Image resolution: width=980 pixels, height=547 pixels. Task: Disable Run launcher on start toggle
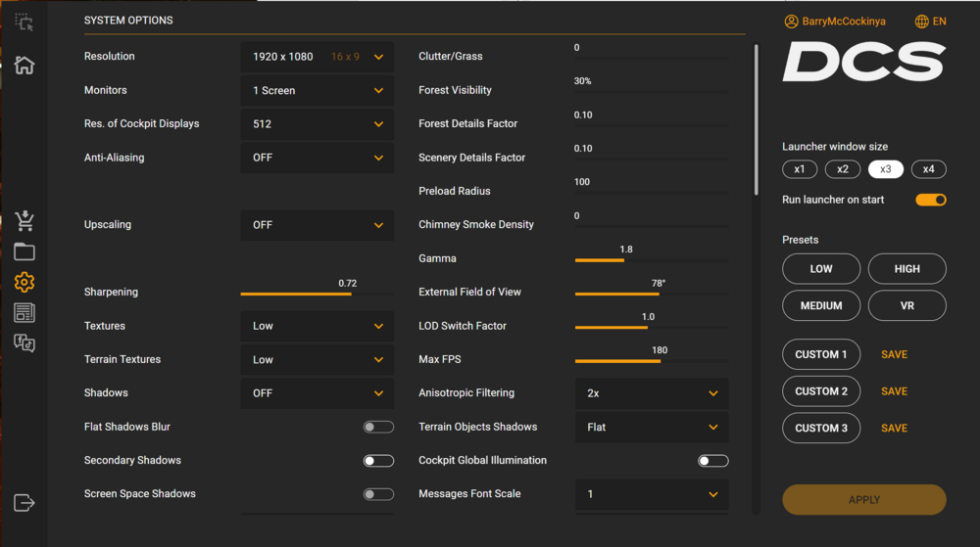930,200
